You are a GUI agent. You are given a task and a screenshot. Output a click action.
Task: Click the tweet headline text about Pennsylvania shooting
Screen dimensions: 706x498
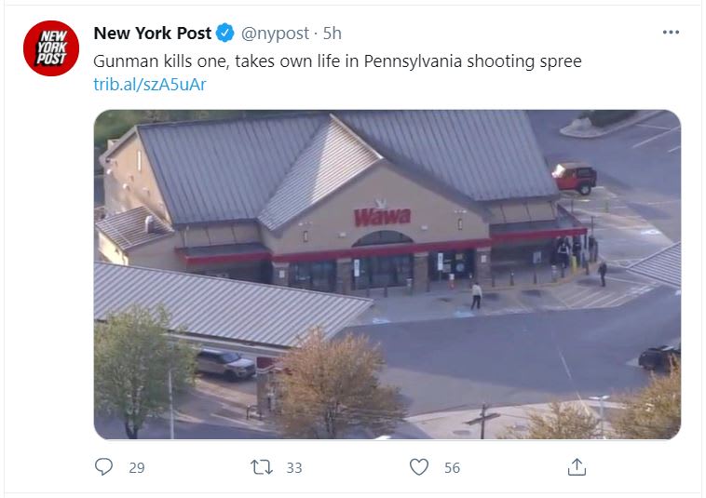coord(337,61)
